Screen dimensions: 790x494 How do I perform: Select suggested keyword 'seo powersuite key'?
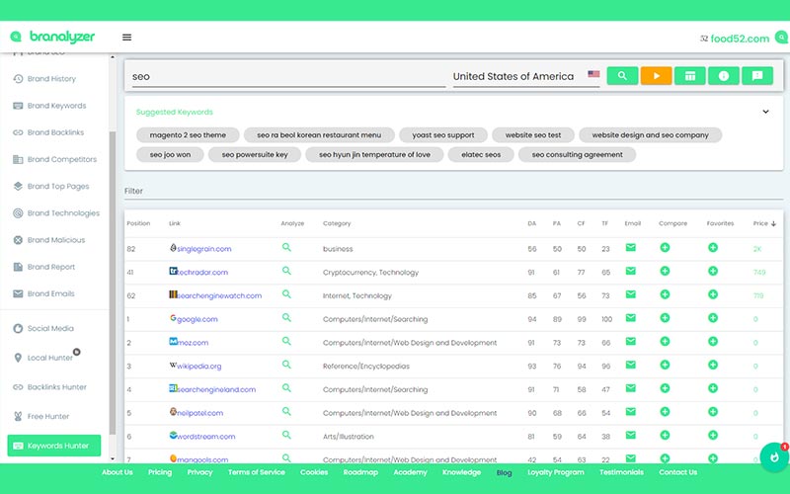pos(255,155)
